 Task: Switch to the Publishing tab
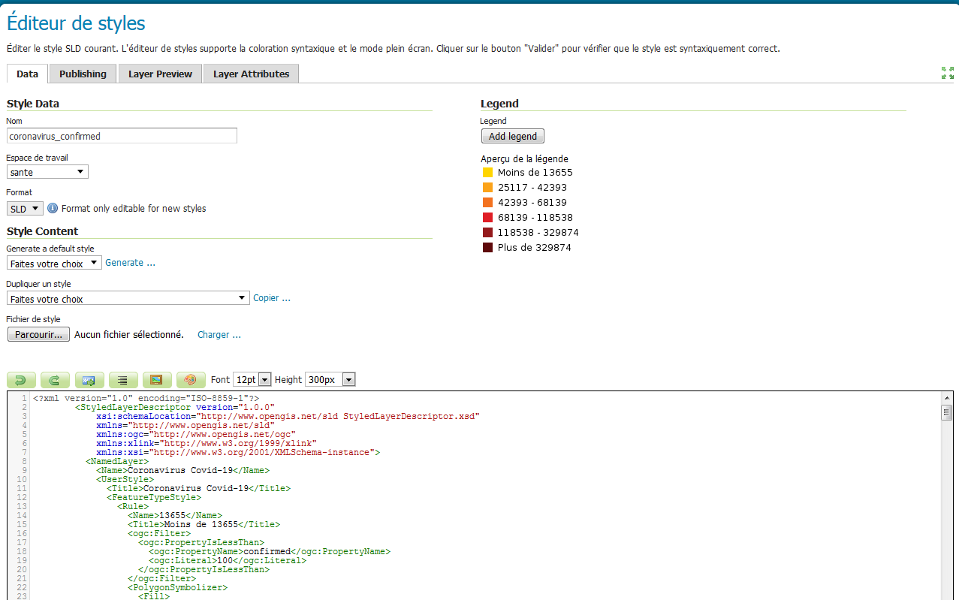[83, 74]
